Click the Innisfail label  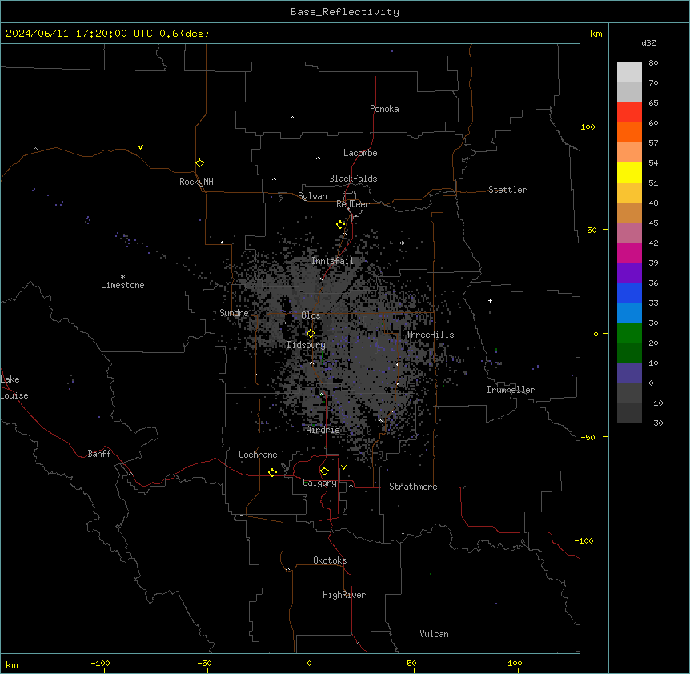[332, 261]
